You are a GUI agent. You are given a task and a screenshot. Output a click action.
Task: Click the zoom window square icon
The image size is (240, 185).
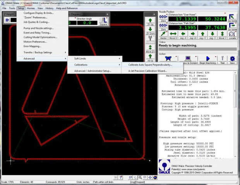point(145,177)
